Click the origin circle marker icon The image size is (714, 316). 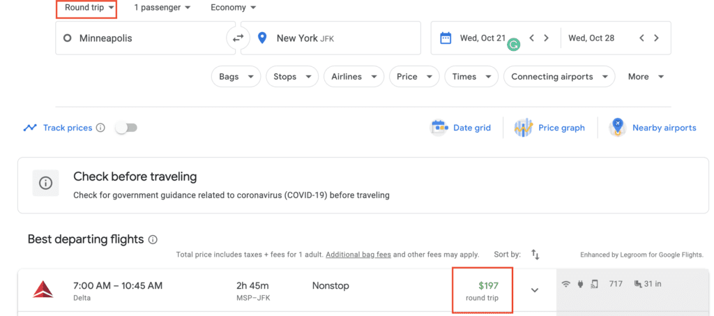pyautogui.click(x=68, y=38)
